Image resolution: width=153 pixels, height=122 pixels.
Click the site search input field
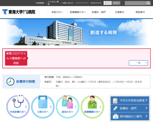[135, 3]
